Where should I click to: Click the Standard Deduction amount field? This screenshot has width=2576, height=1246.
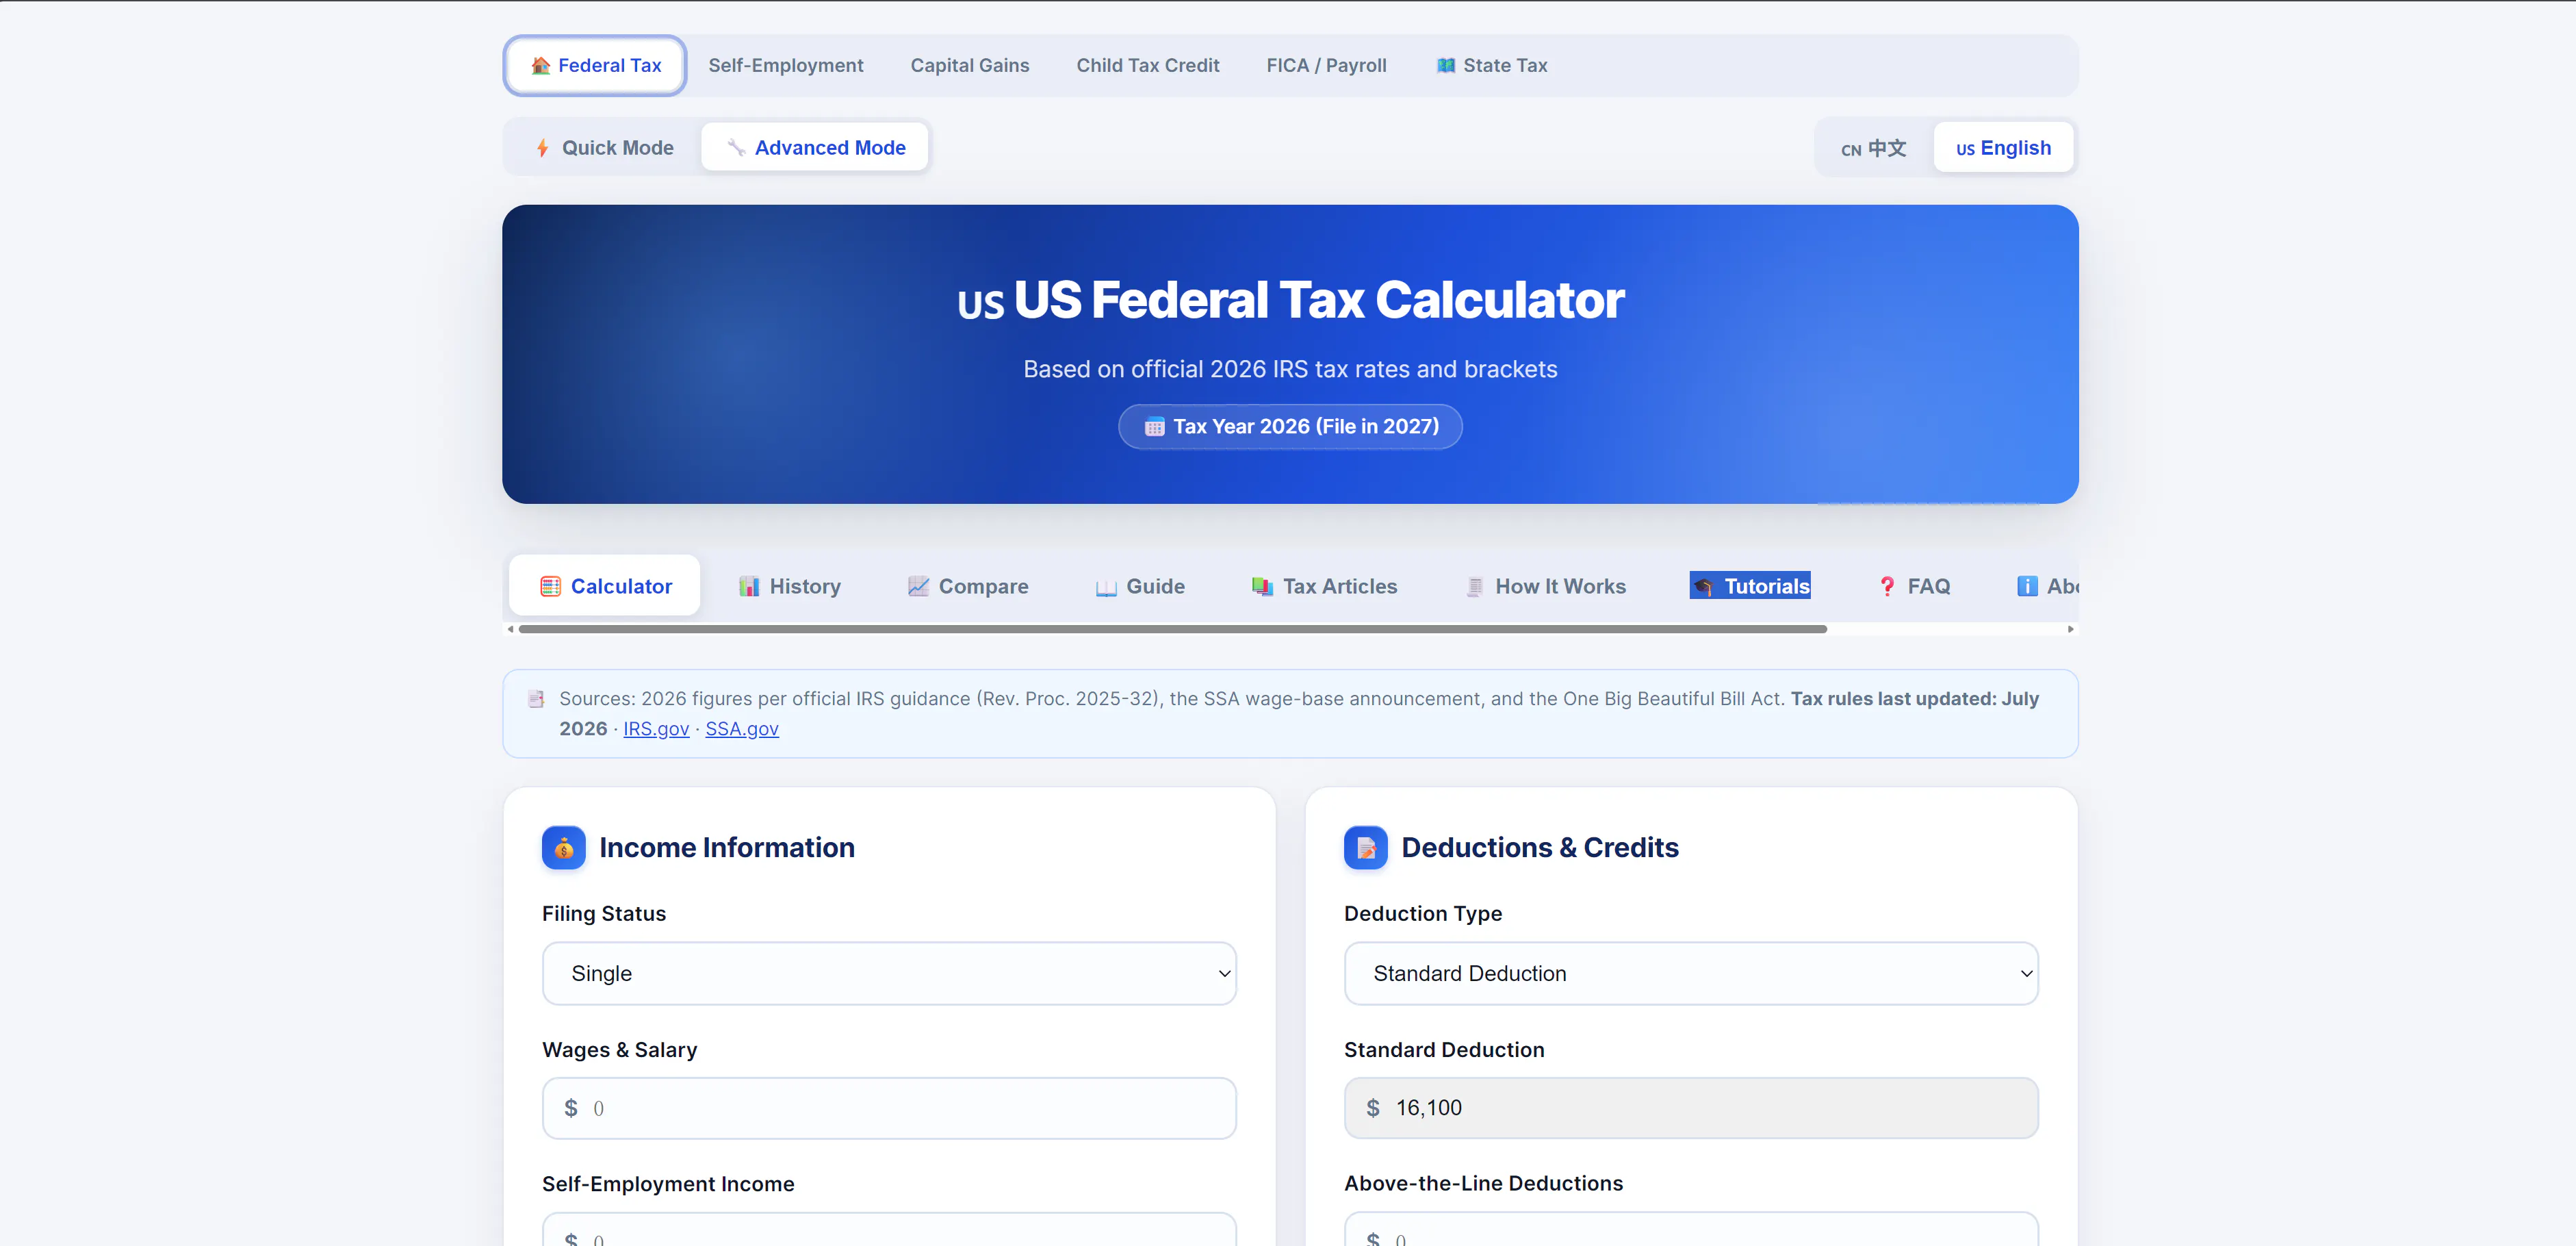point(1691,1108)
